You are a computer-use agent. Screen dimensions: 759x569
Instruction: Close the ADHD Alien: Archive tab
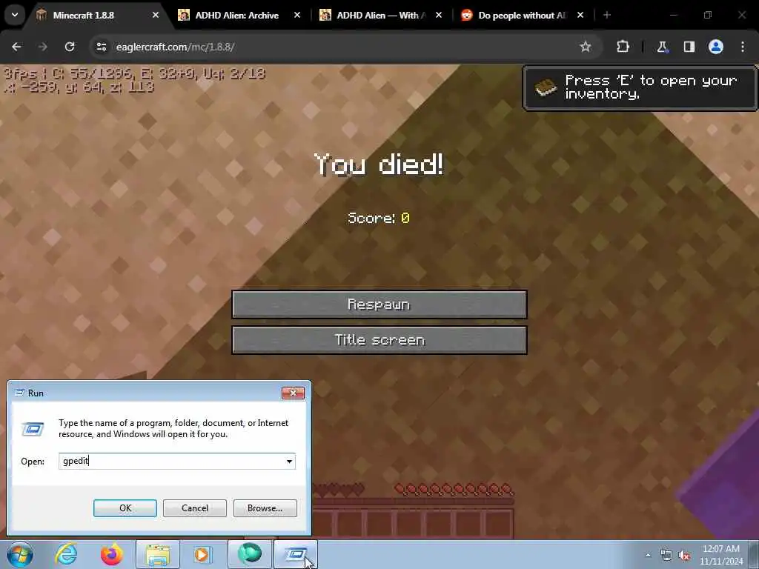click(297, 16)
